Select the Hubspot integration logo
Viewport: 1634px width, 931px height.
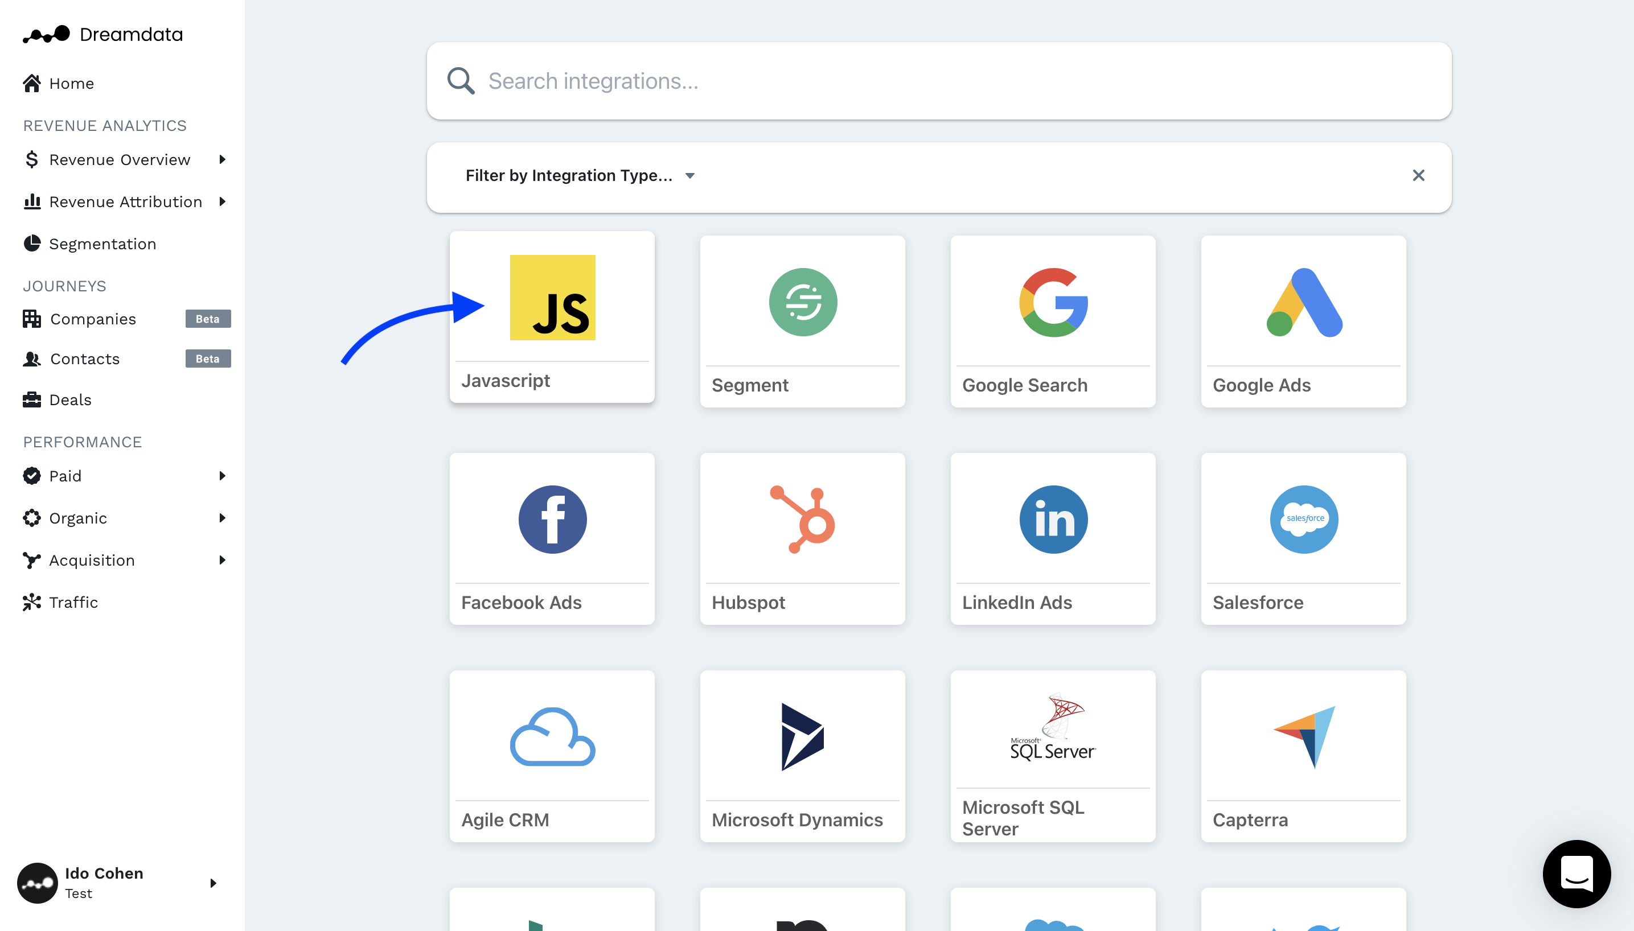pos(803,519)
